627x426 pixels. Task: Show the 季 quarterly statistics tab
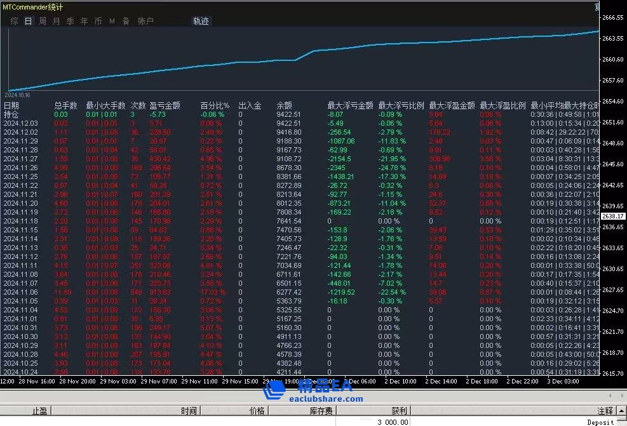click(x=70, y=21)
